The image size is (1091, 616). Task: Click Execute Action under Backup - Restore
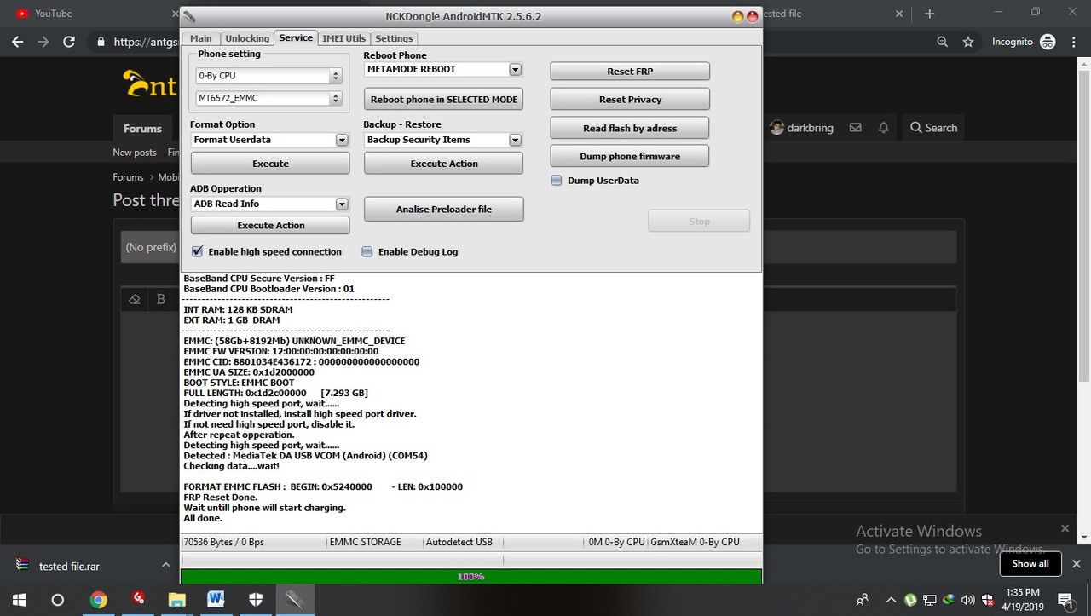pyautogui.click(x=443, y=164)
